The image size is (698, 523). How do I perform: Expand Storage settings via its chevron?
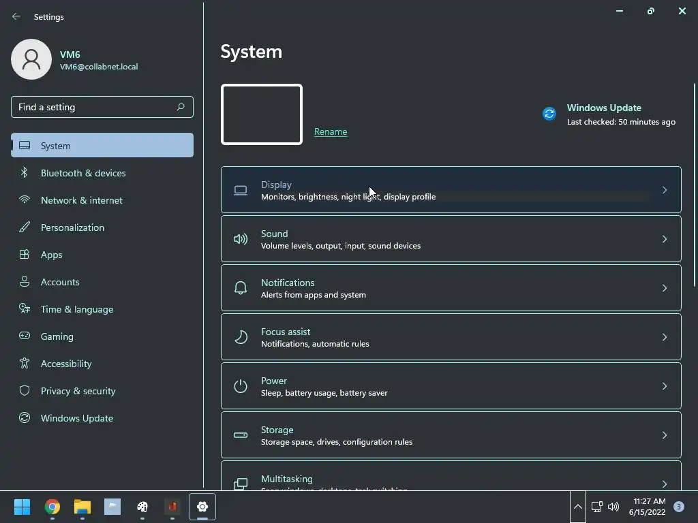pos(664,435)
